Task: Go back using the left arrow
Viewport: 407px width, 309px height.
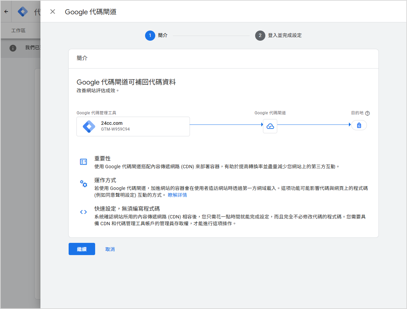Action: click(6, 12)
